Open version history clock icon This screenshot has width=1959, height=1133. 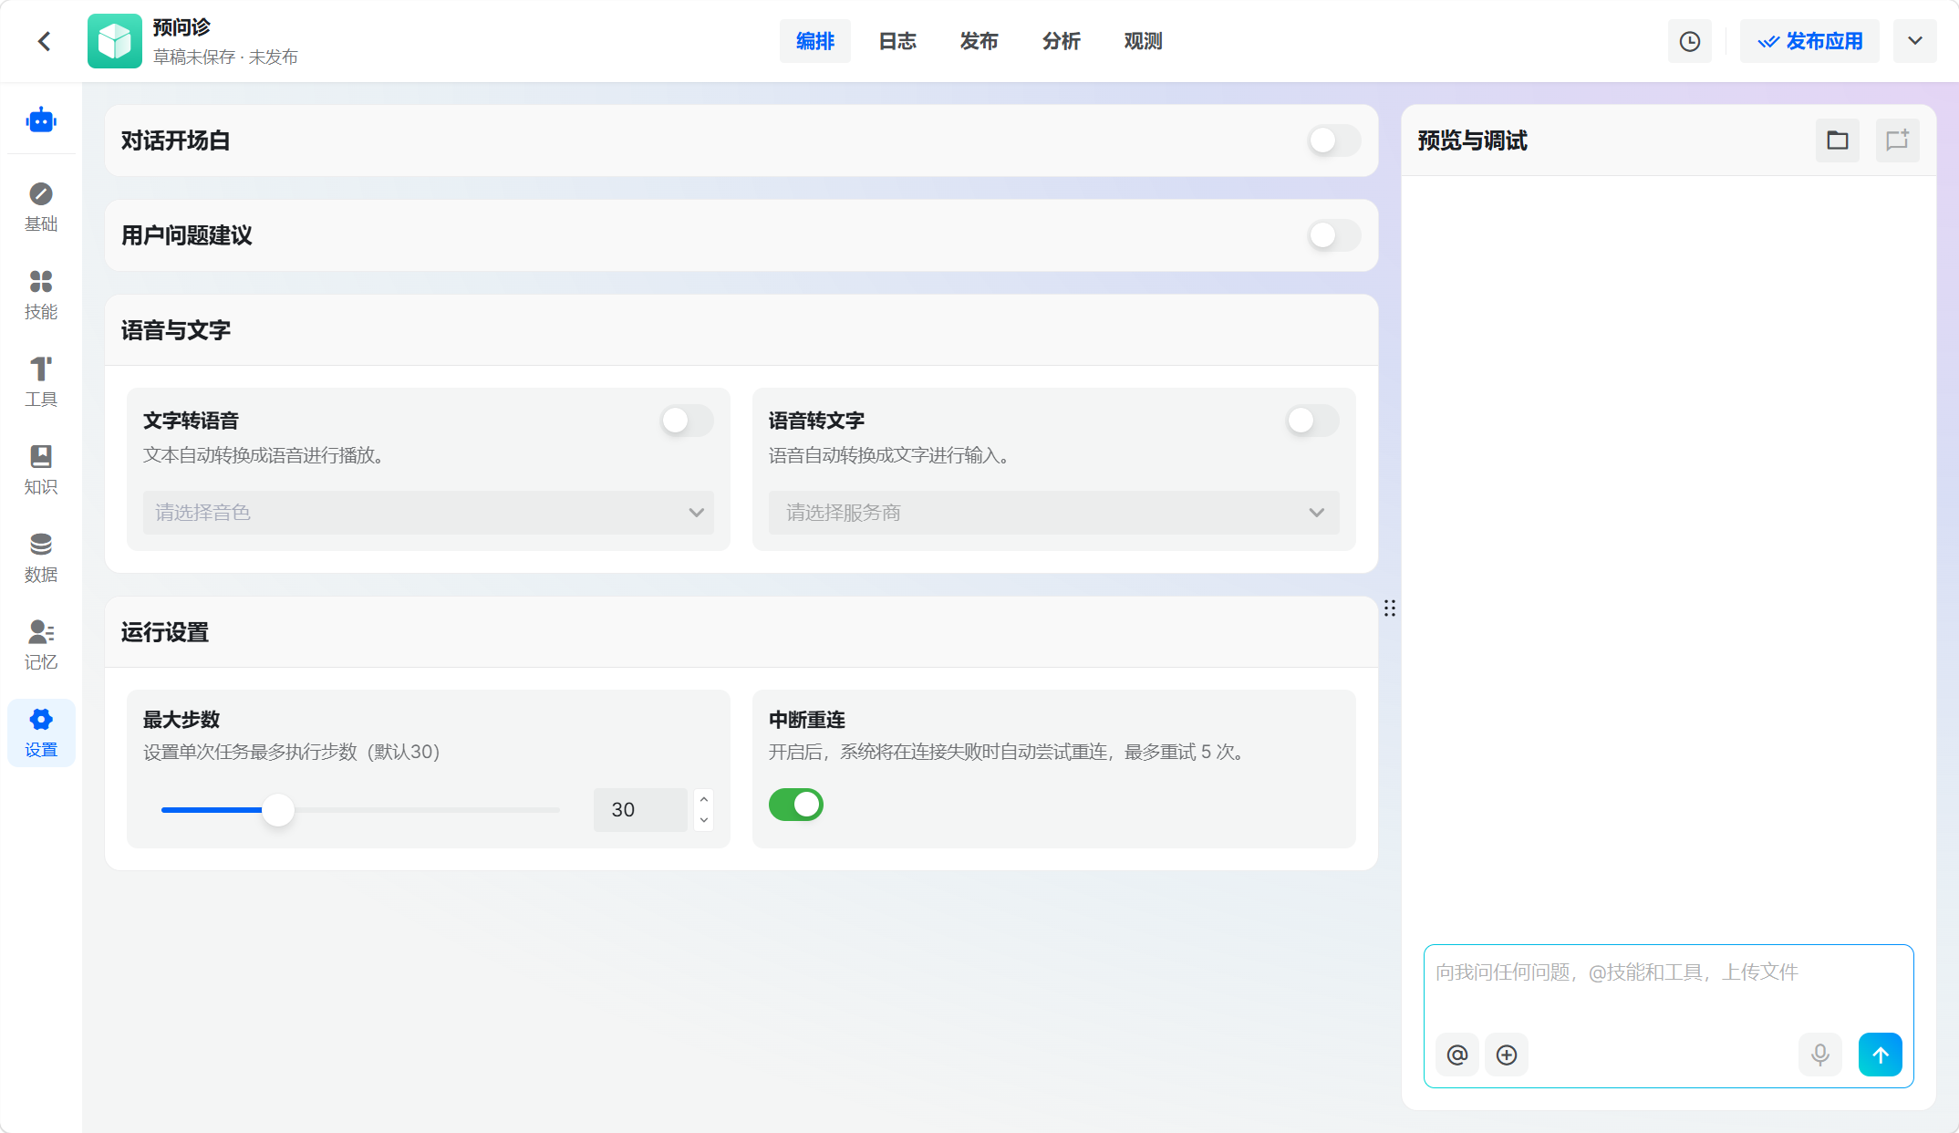pyautogui.click(x=1690, y=41)
